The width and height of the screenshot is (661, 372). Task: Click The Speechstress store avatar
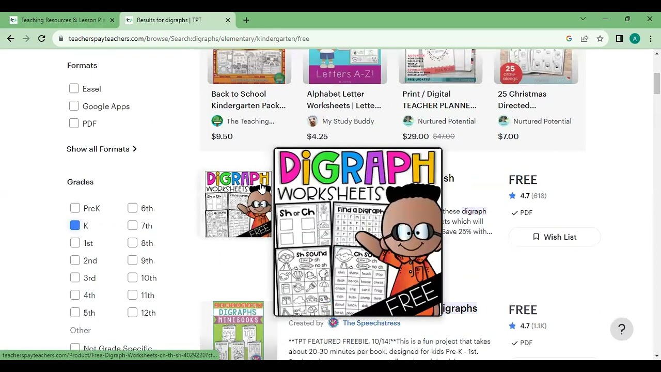click(x=333, y=323)
